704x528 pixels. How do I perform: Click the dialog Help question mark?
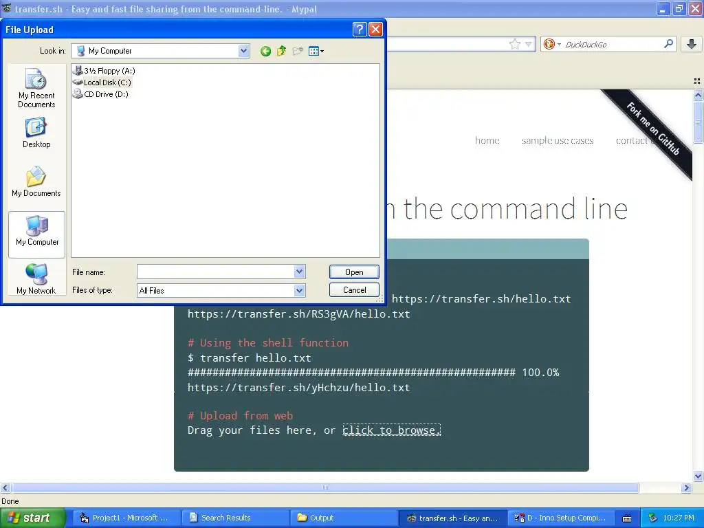[359, 30]
